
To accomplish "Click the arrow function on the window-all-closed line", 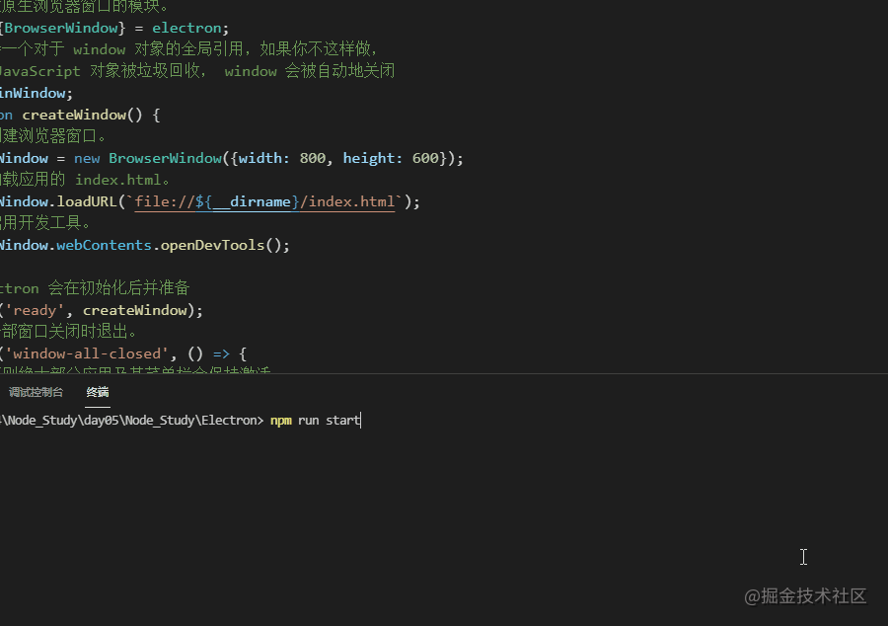I will pos(221,352).
